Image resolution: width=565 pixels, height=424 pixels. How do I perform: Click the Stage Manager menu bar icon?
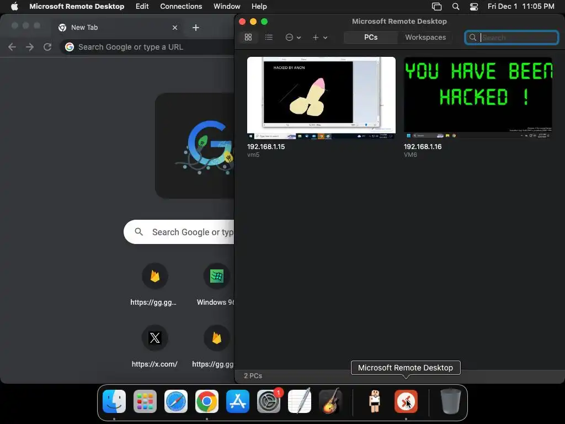point(437,7)
